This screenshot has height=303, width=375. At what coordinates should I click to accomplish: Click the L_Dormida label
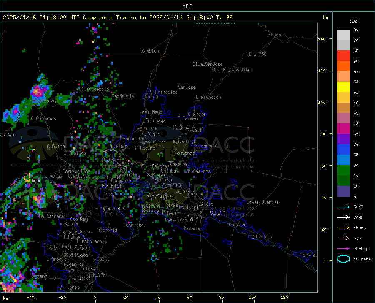[x=260, y=237]
